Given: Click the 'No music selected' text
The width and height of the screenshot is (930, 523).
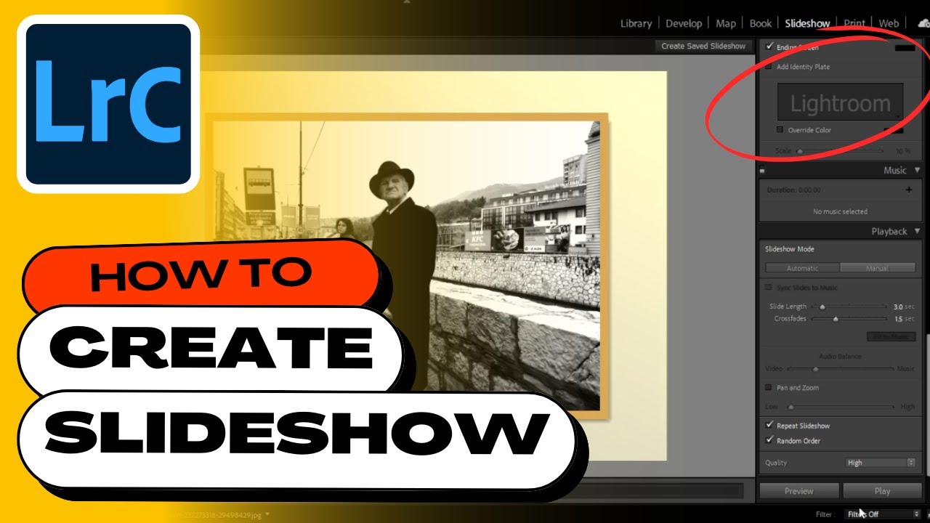Looking at the screenshot, I should point(840,211).
